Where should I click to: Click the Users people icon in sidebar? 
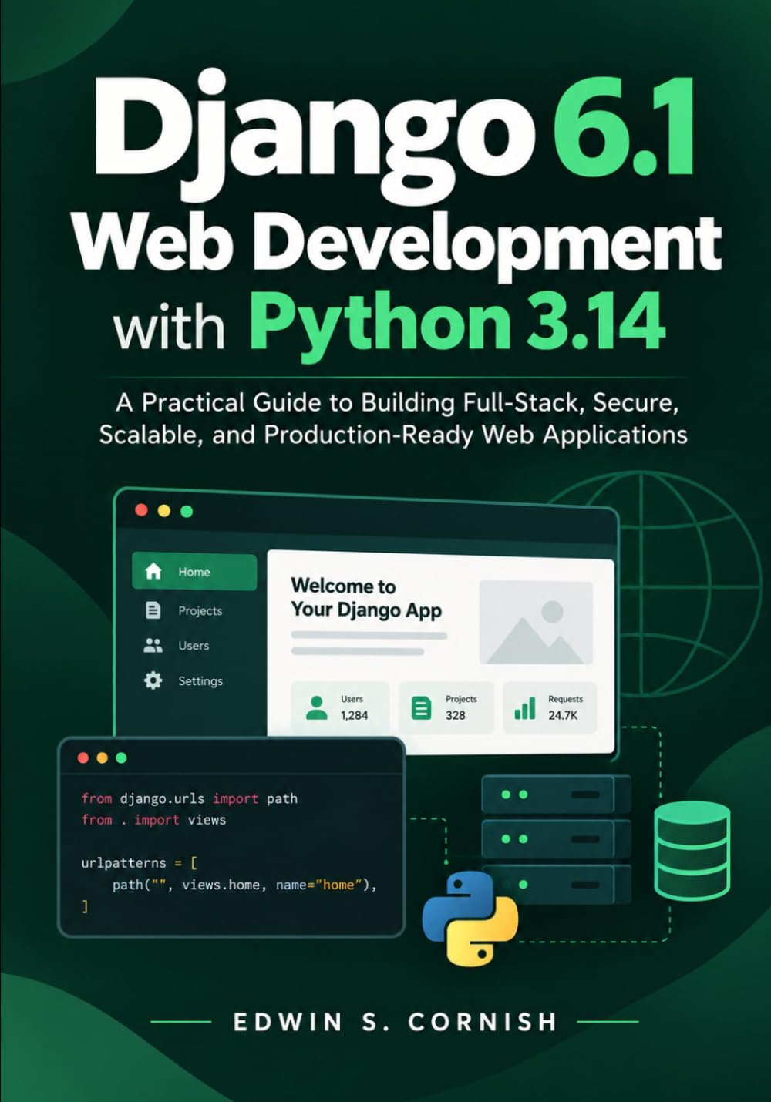pos(153,646)
